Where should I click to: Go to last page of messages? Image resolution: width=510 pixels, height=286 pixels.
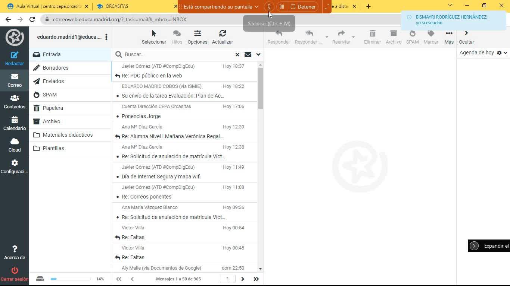click(x=256, y=279)
